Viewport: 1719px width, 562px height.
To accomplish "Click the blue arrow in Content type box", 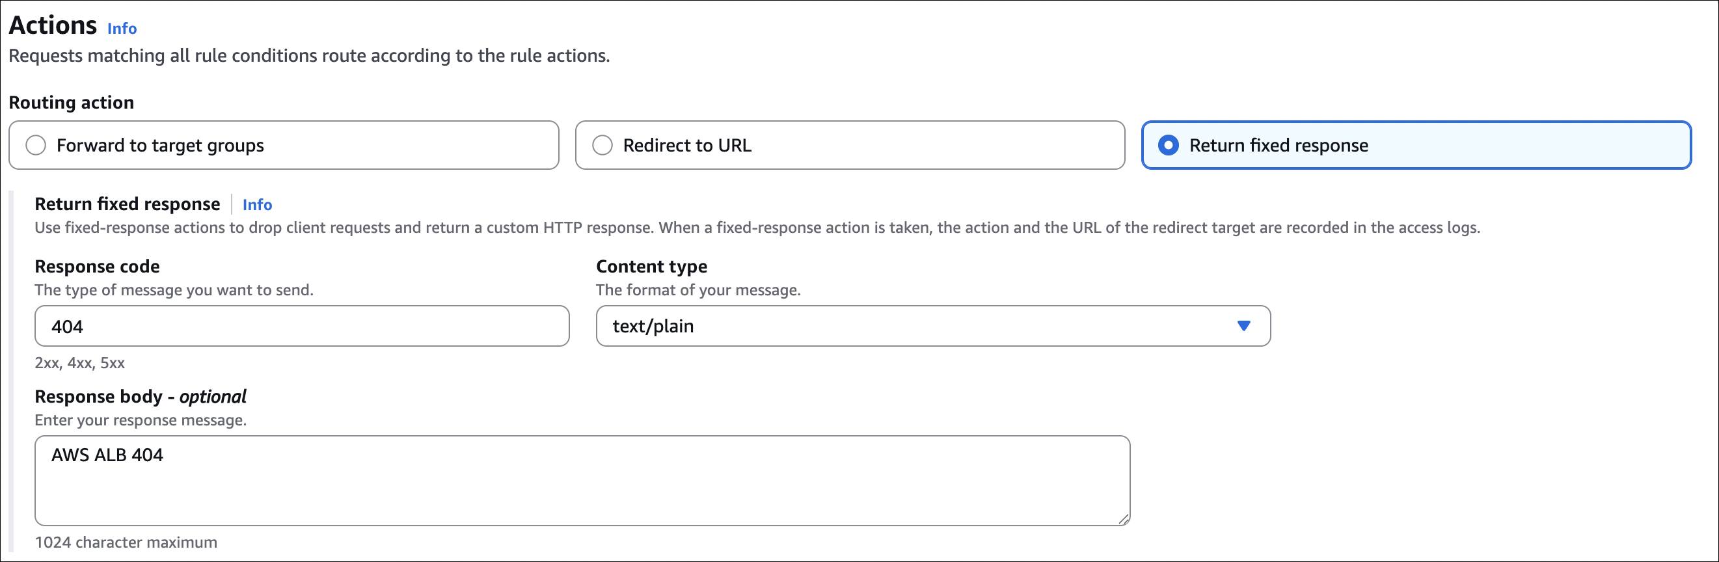I will [x=1243, y=326].
